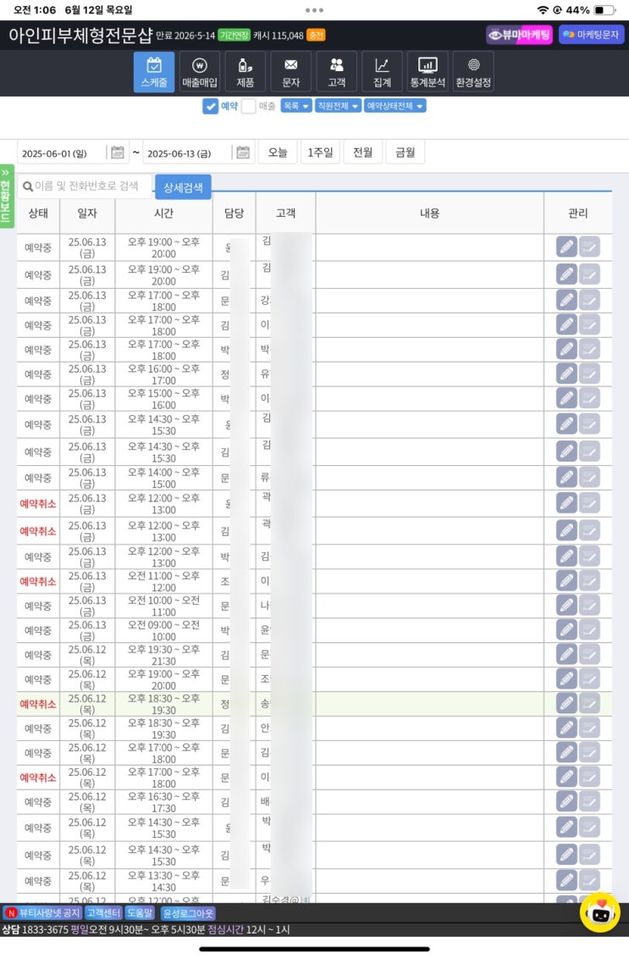This screenshot has height=958, width=629.
Task: Open 상세검색 detailed search
Action: click(x=183, y=187)
